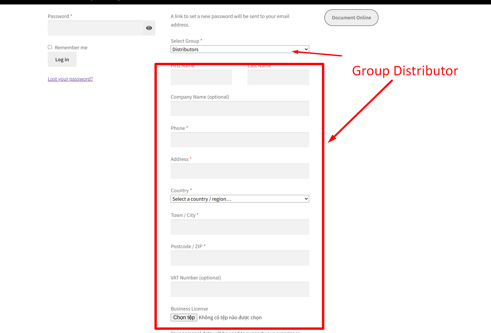Click the Select Group field label

pyautogui.click(x=185, y=41)
